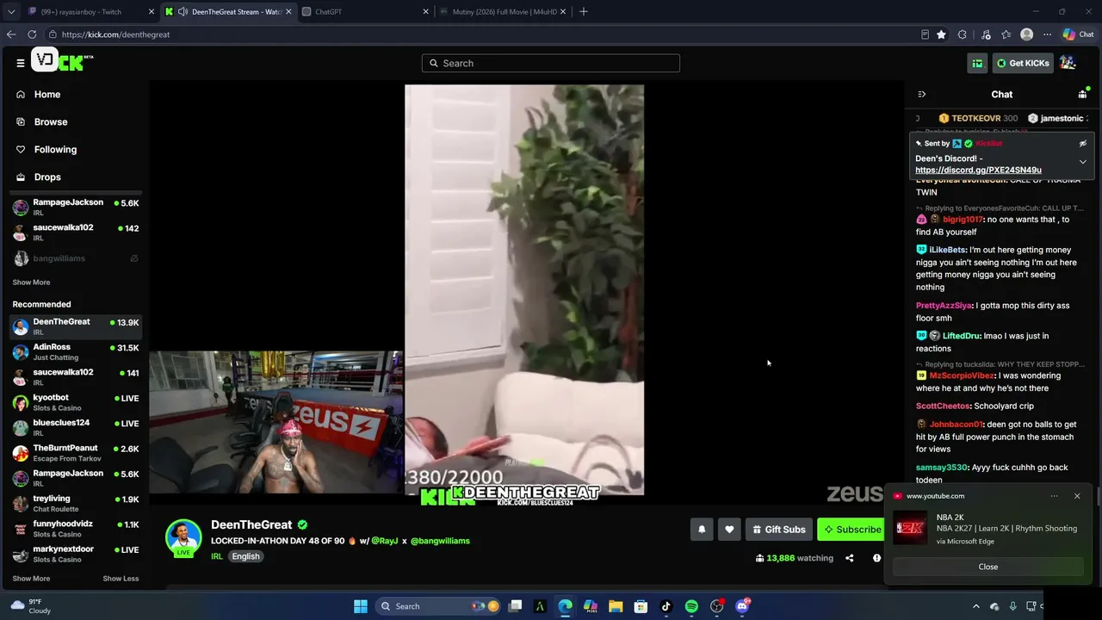This screenshot has height=620, width=1102.
Task: Open File Explorer from the taskbar
Action: [616, 606]
